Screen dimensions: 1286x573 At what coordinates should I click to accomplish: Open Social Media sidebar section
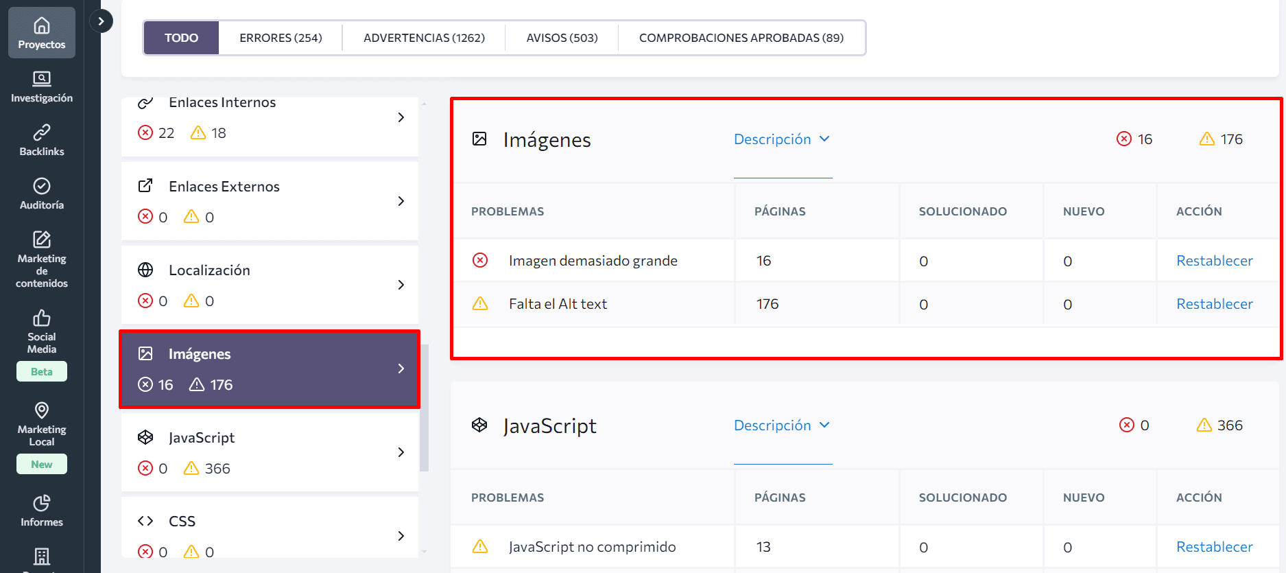[42, 332]
